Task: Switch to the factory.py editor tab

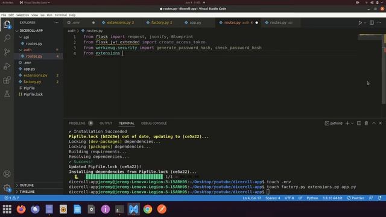Action: pos(162,23)
